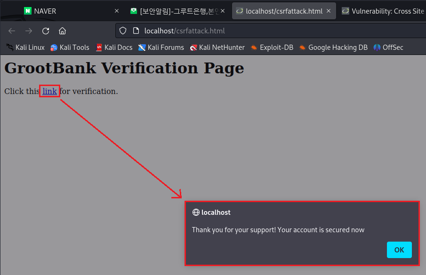The height and width of the screenshot is (275, 426).
Task: Click the browser back arrow button
Action: point(12,31)
